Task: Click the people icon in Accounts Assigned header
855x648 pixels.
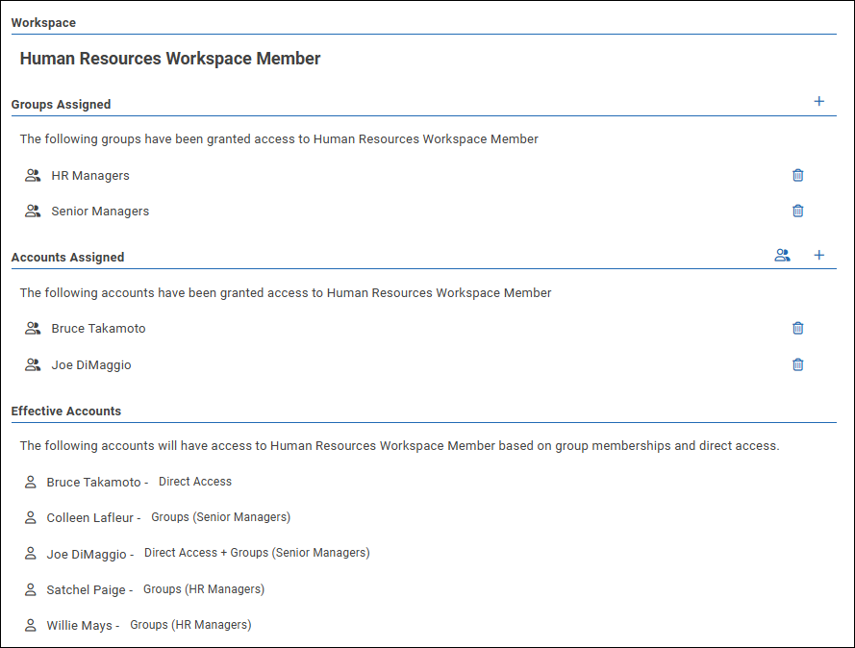Action: (782, 255)
